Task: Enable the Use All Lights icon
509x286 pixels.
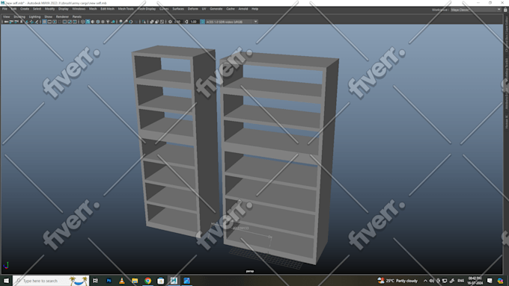Action: pos(108,22)
